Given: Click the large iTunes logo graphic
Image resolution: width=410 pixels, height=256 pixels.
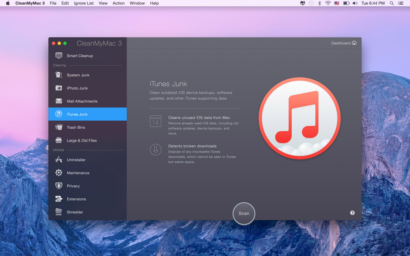Looking at the screenshot, I should coord(300,118).
